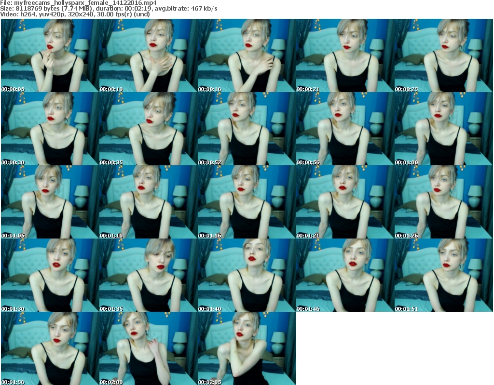Select the thumbnail frame stamped 00:00:16
The image size is (494, 385).
pos(247,55)
